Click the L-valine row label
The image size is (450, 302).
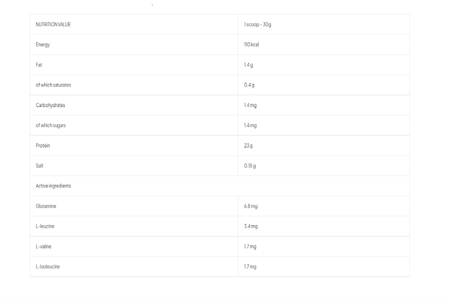[x=44, y=246]
